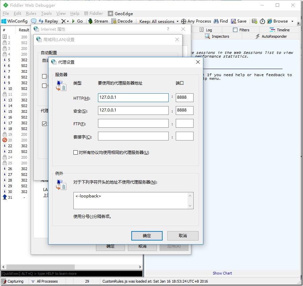Click the Socks proxy address field

pyautogui.click(x=133, y=136)
